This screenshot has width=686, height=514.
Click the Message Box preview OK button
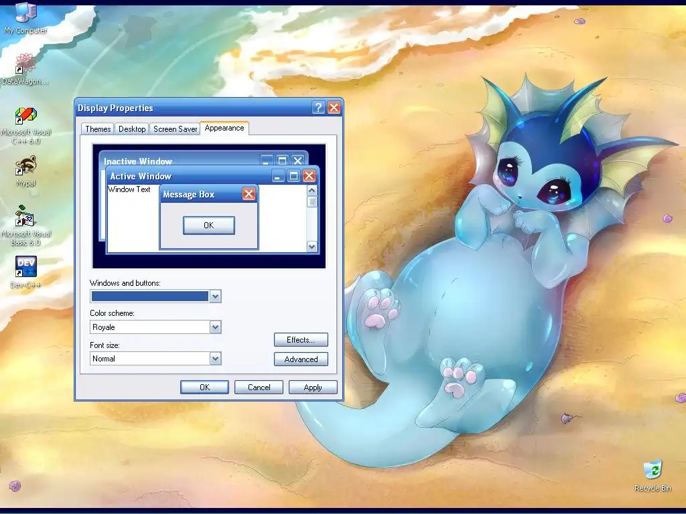click(209, 225)
